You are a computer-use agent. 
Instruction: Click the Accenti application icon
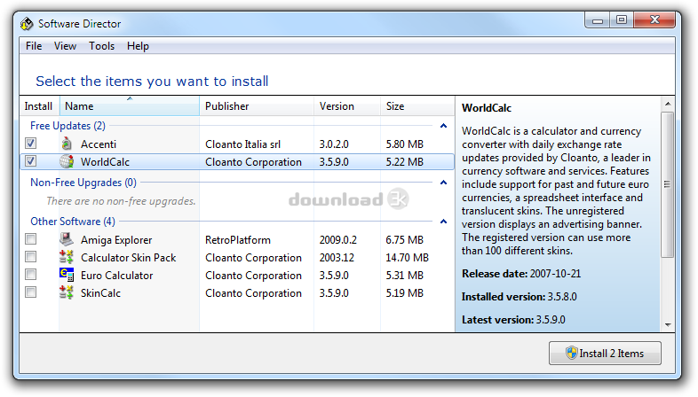pyautogui.click(x=67, y=144)
